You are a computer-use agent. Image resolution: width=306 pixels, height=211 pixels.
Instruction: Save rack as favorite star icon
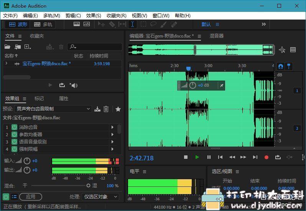coord(118,109)
